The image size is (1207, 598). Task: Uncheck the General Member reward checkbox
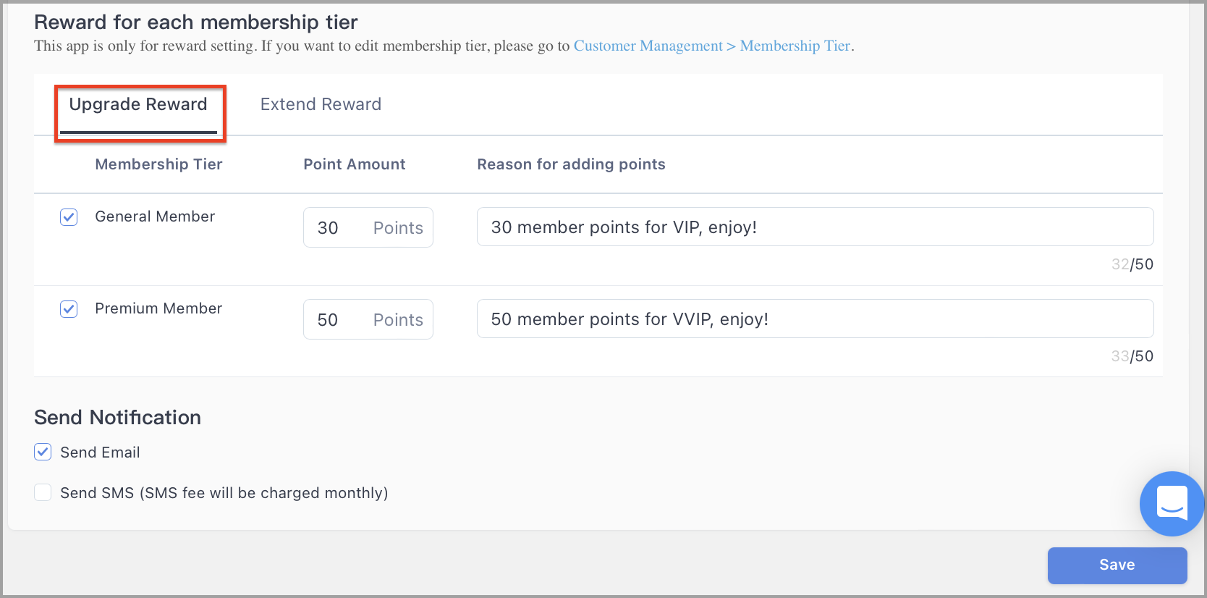click(x=68, y=216)
